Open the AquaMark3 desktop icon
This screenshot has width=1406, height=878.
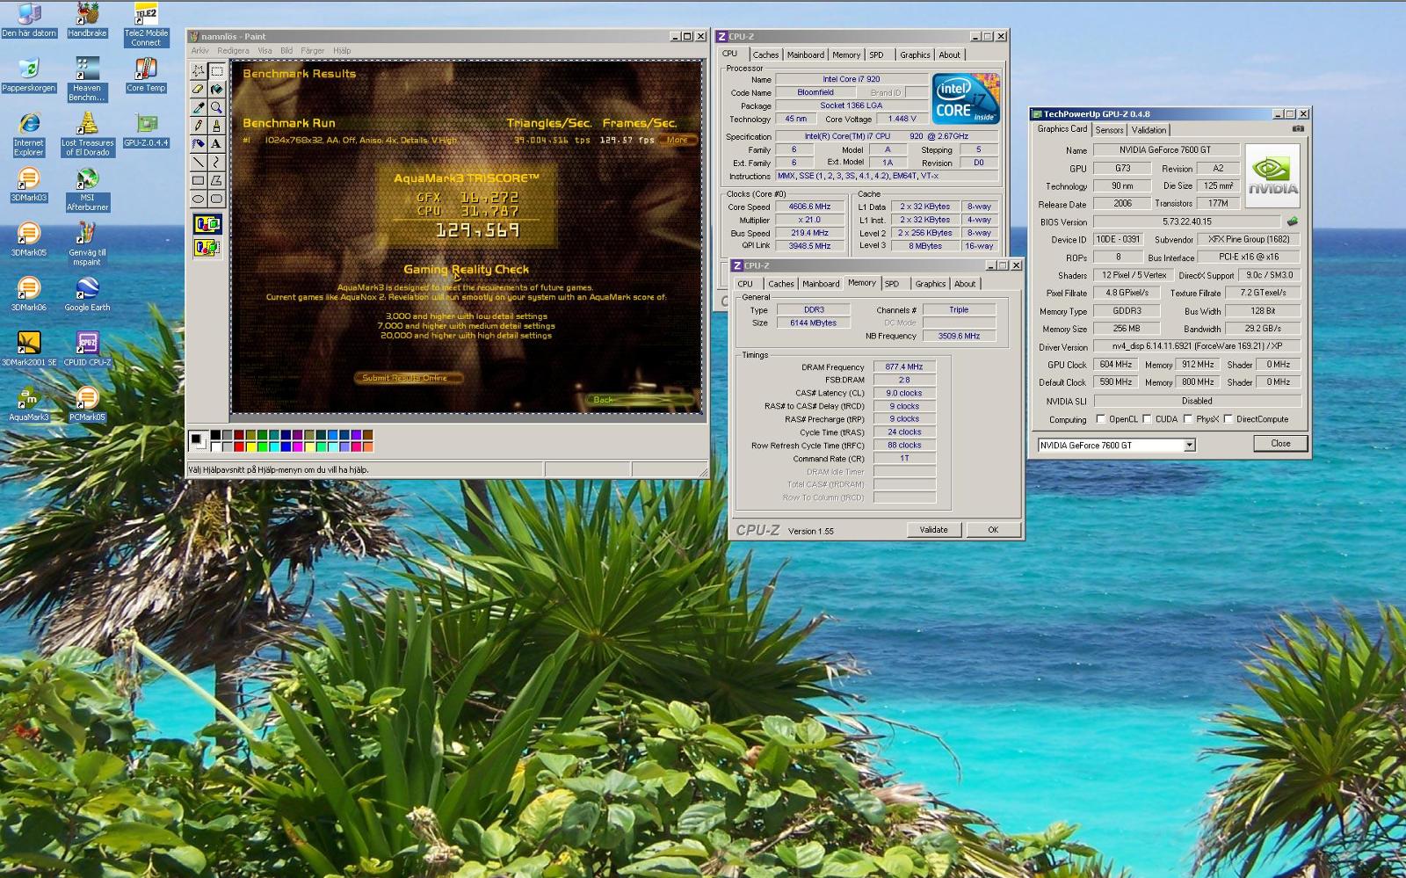click(28, 404)
